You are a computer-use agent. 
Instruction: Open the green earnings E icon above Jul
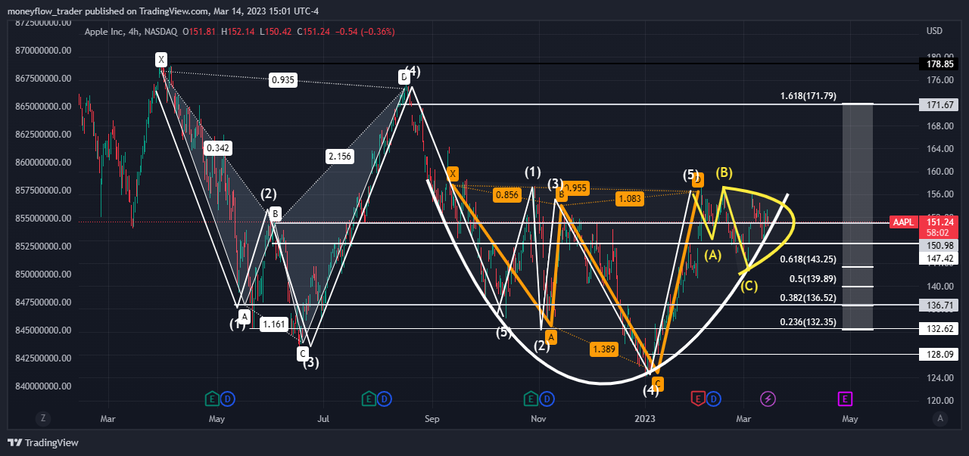(x=369, y=398)
